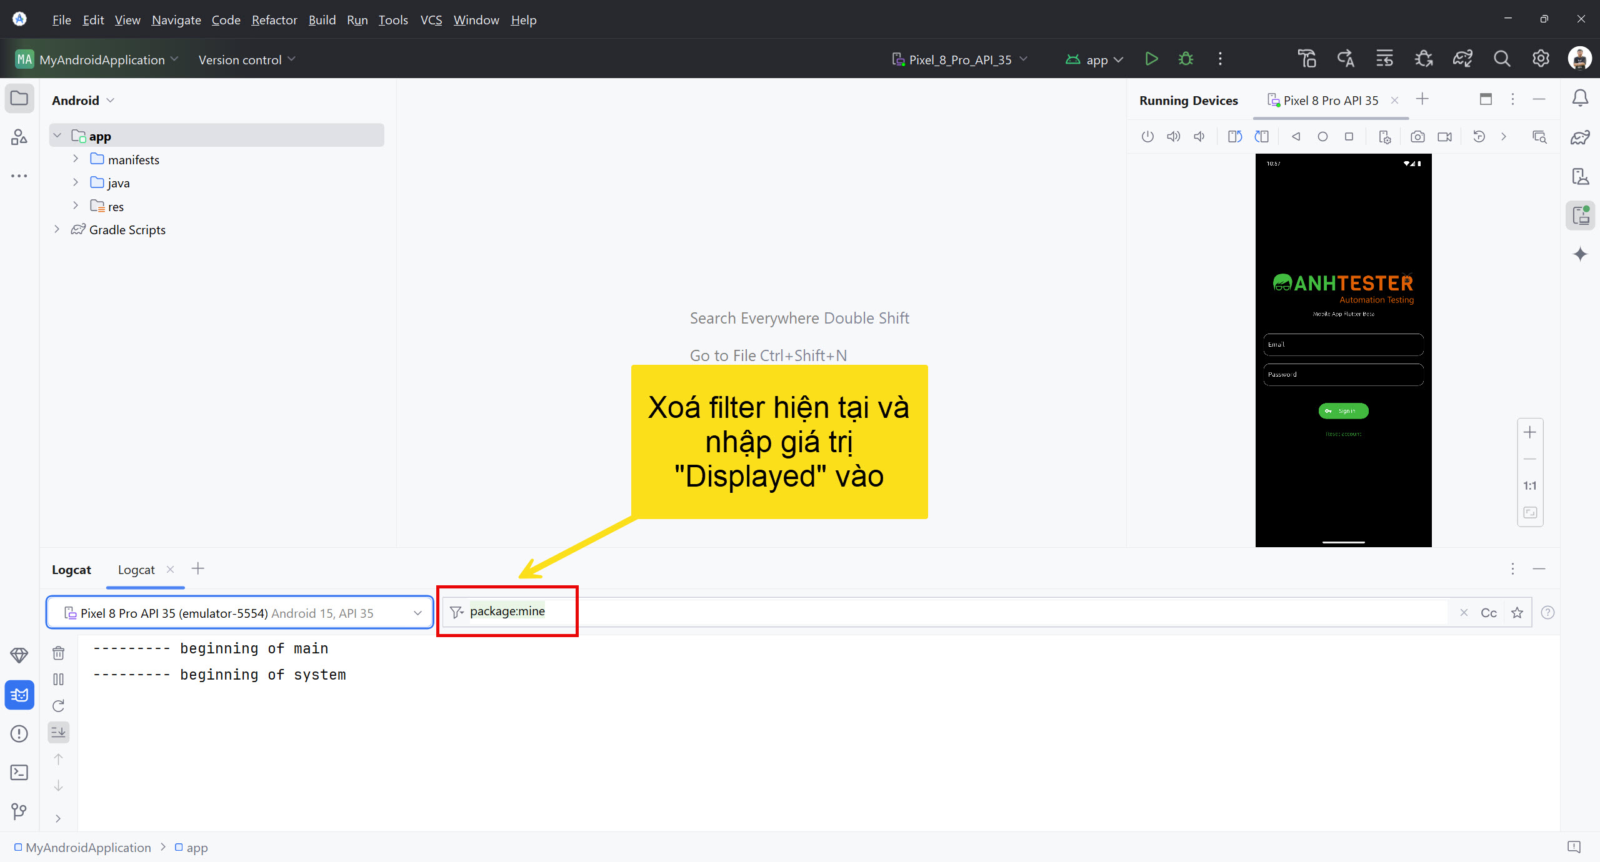Set emulator zoom to 1:1

pos(1530,485)
